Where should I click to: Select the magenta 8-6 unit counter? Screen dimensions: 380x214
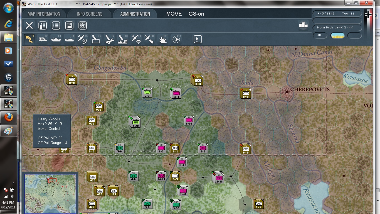161,148
